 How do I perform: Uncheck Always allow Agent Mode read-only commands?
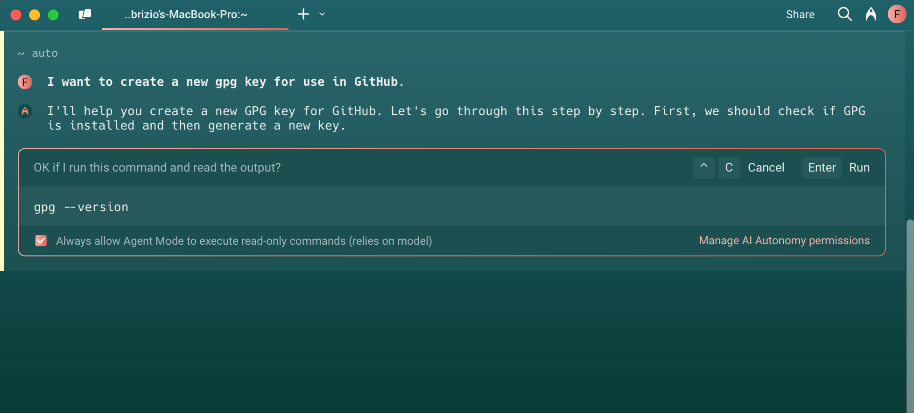click(x=41, y=241)
